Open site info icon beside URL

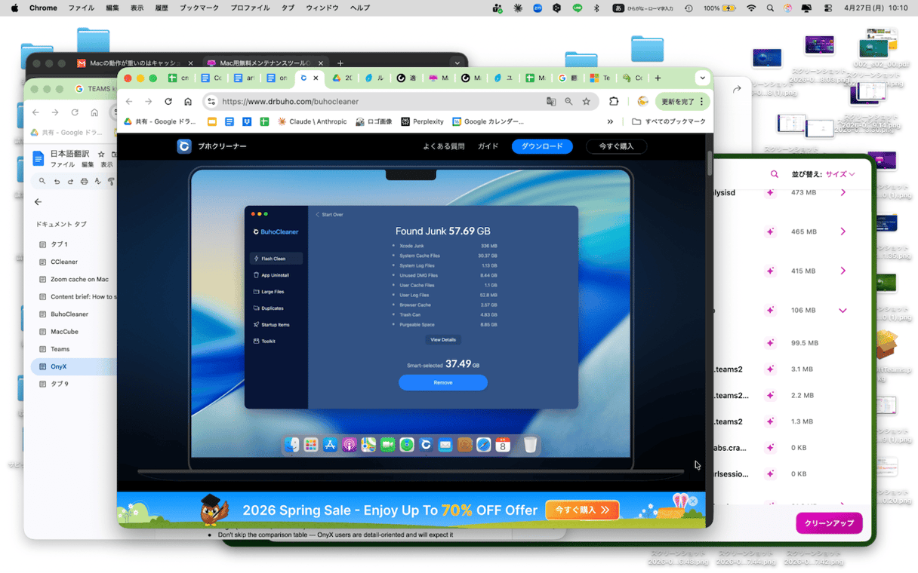(x=211, y=101)
